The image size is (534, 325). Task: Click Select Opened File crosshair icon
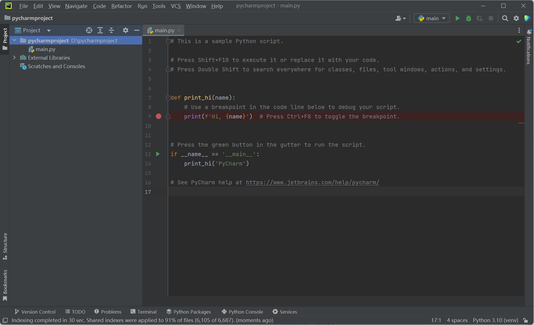pyautogui.click(x=89, y=30)
